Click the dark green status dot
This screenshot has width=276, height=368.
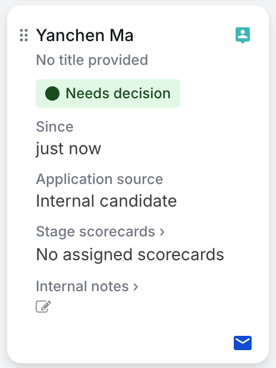tap(52, 93)
